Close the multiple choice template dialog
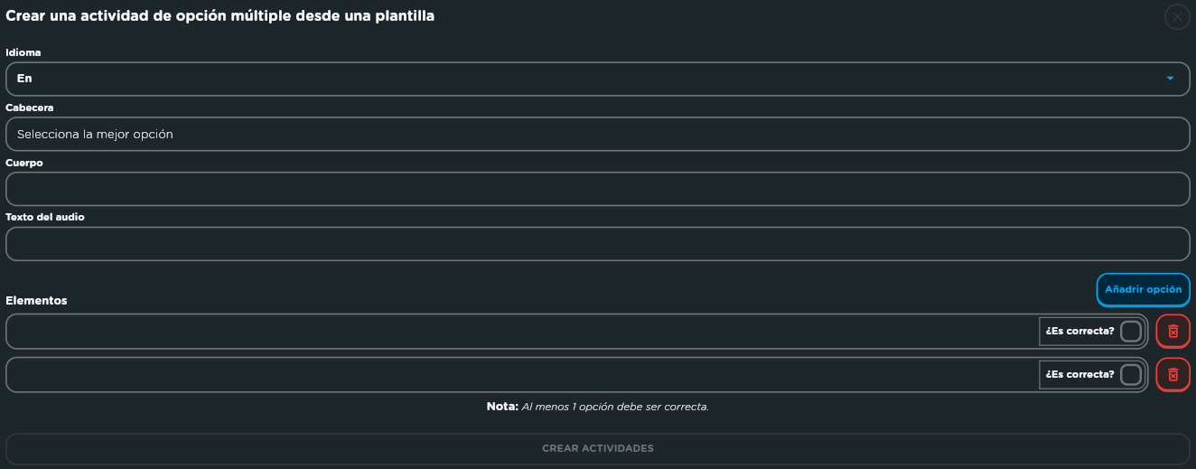 pos(1177,17)
